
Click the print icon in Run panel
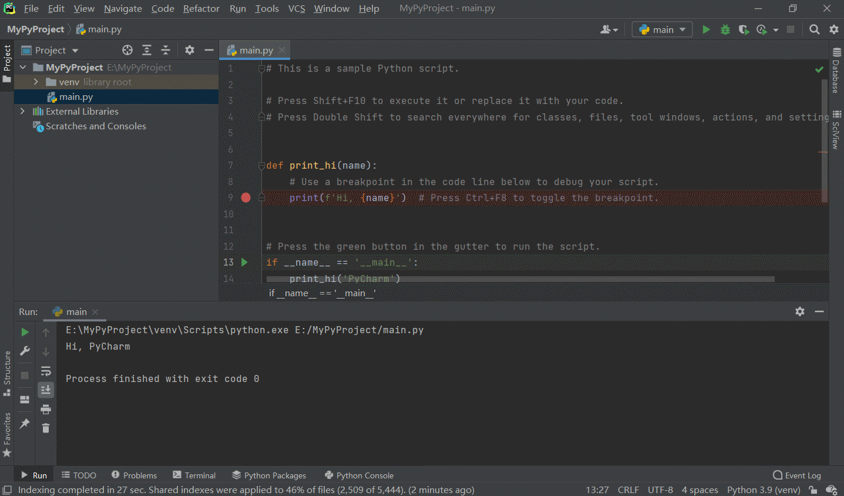pos(46,409)
